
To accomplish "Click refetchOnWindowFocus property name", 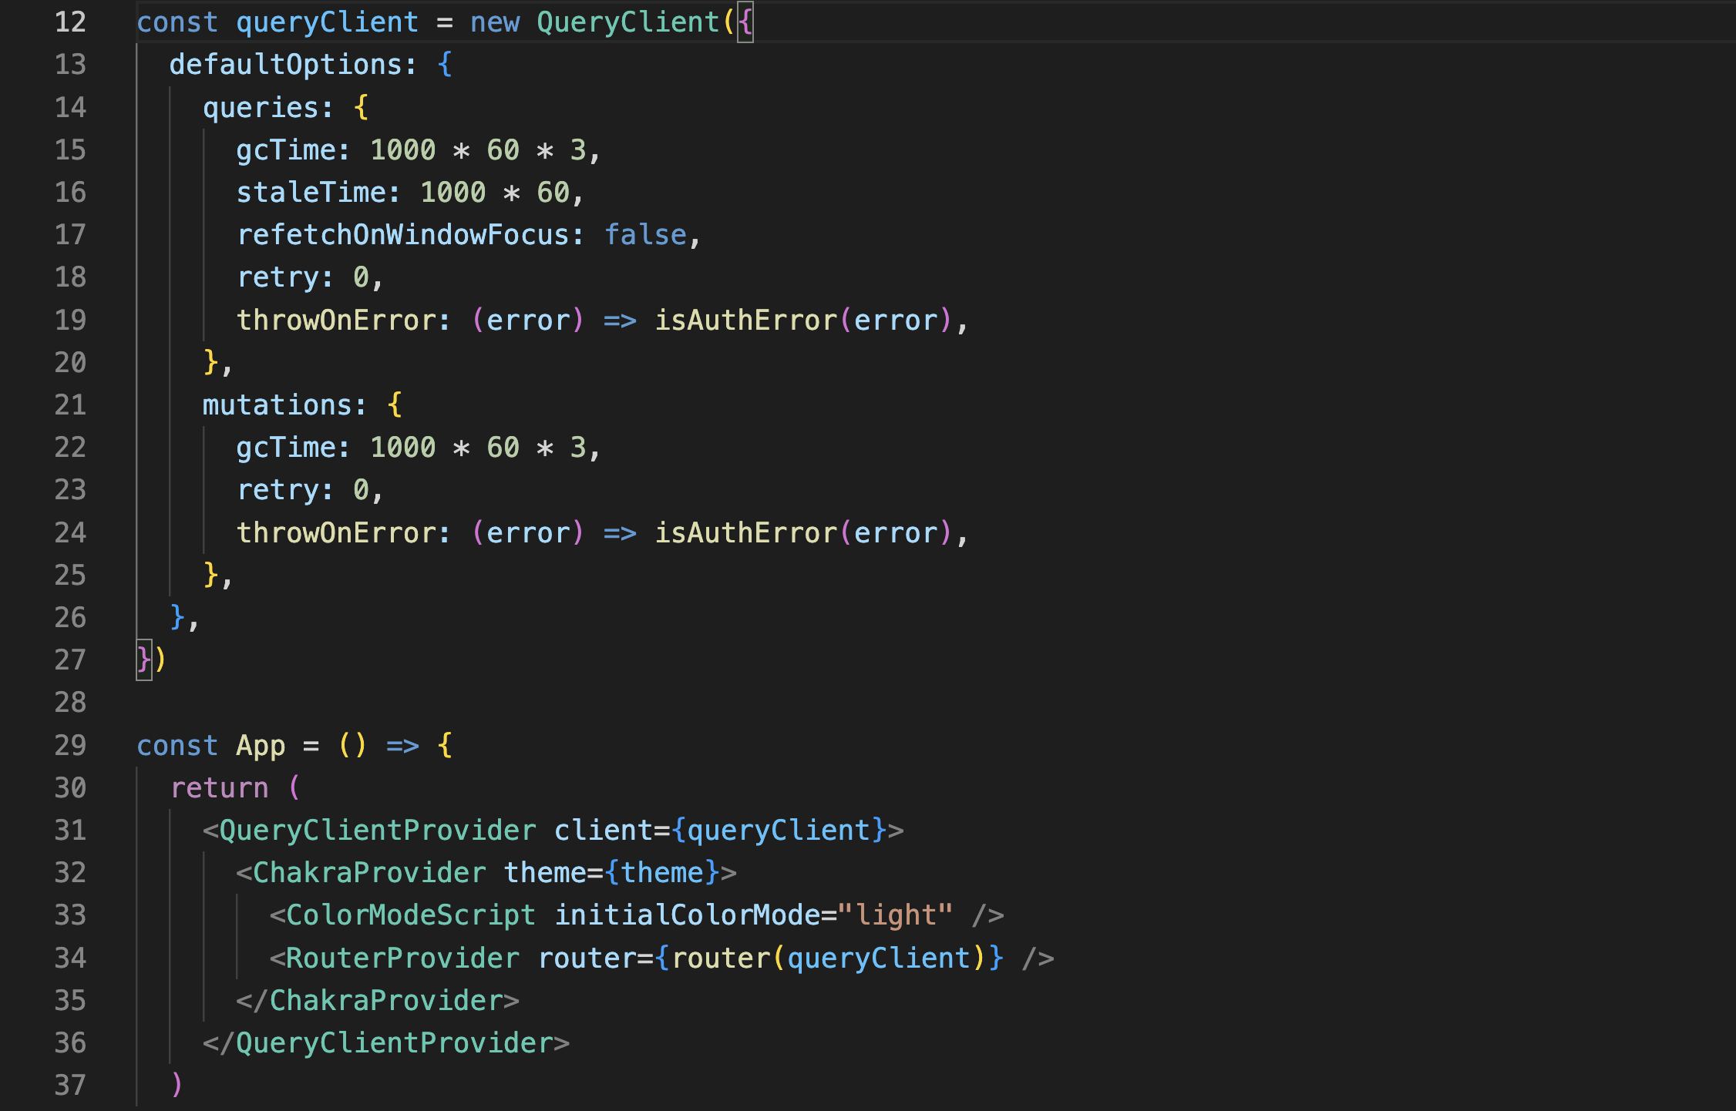I will [x=402, y=235].
